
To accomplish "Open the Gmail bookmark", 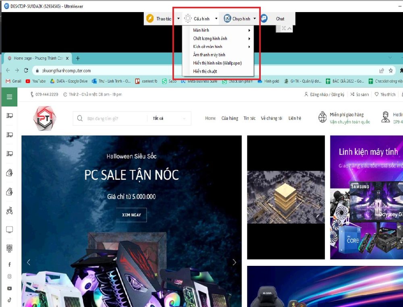I will pos(13,81).
